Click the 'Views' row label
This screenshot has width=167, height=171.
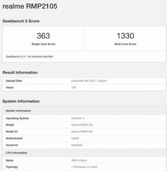pyautogui.click(x=9, y=87)
